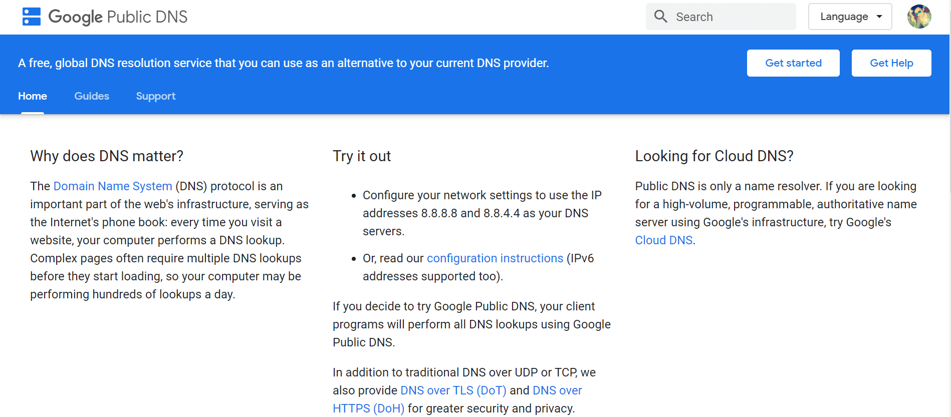Click the Google Public DNS title text

point(118,17)
